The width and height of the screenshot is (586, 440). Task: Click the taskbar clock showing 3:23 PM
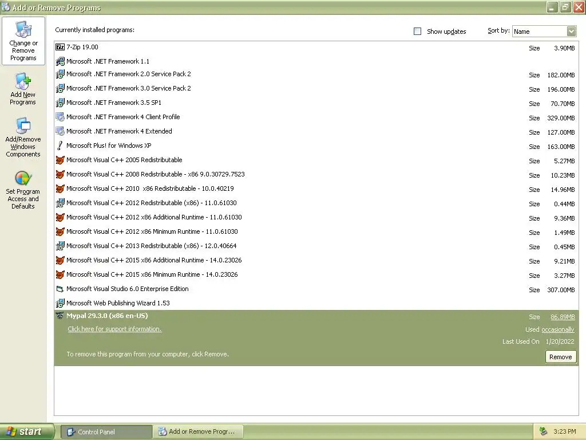564,431
